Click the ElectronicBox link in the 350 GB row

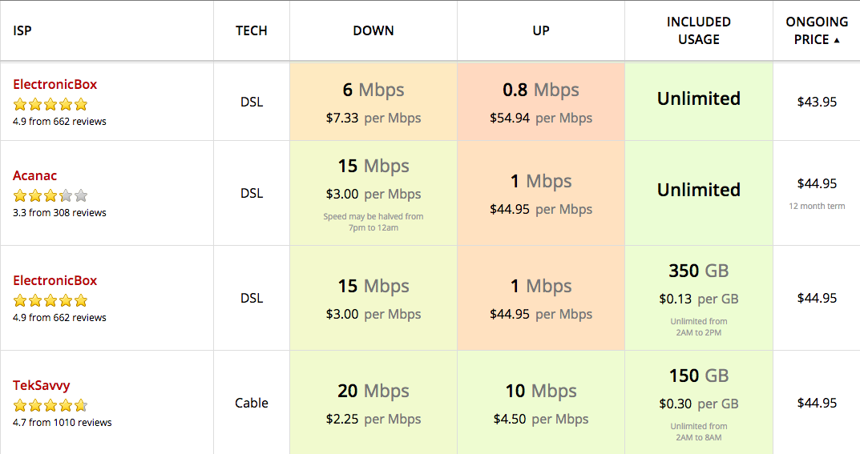pos(55,280)
